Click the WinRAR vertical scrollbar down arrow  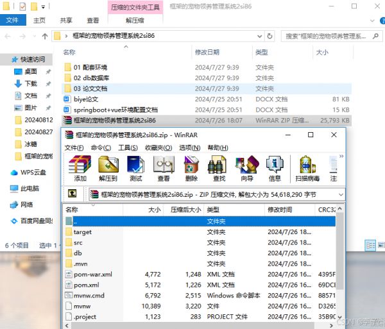click(x=340, y=317)
